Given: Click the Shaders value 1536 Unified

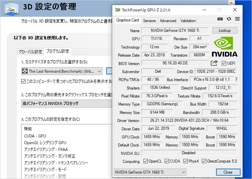Looking at the screenshot, I should pyautogui.click(x=160, y=87).
